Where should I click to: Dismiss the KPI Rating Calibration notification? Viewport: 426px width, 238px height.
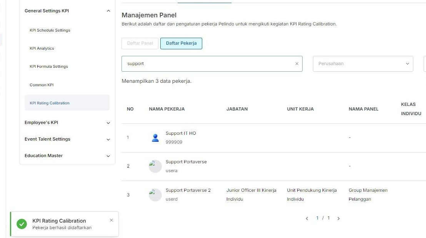click(111, 220)
